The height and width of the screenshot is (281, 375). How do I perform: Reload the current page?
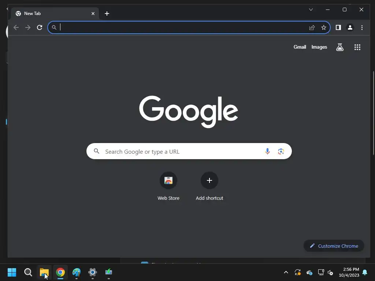pyautogui.click(x=40, y=27)
